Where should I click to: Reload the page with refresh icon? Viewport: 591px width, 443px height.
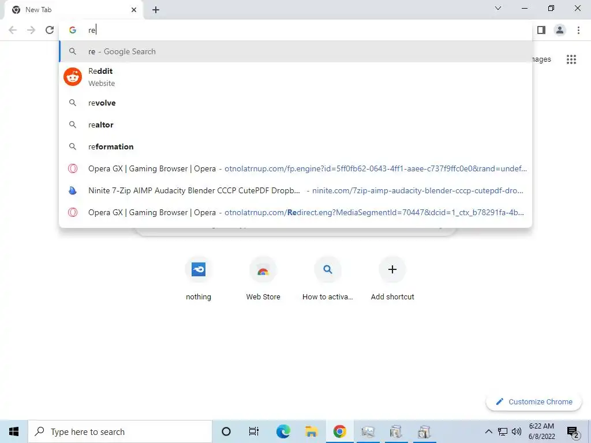point(50,30)
